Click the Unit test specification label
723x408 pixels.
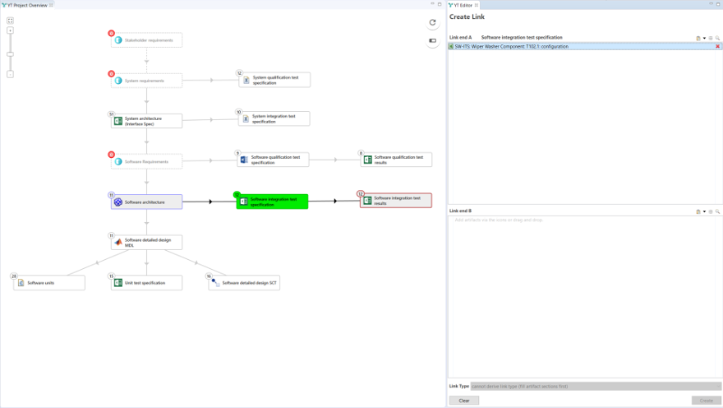(x=145, y=283)
